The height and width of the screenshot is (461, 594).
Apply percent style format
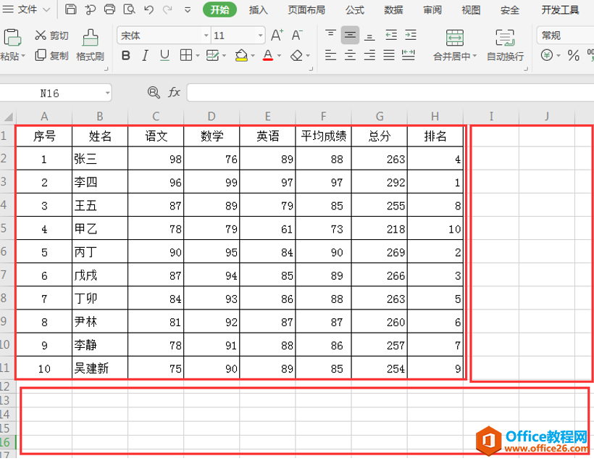pyautogui.click(x=574, y=56)
